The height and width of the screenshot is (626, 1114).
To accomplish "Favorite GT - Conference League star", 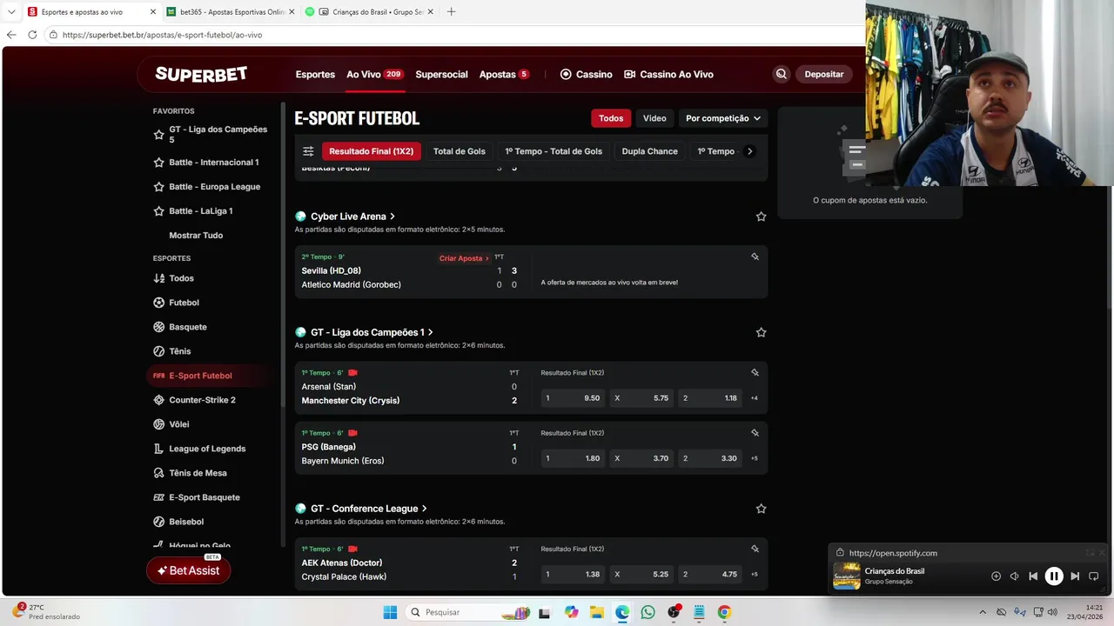I will pos(761,509).
